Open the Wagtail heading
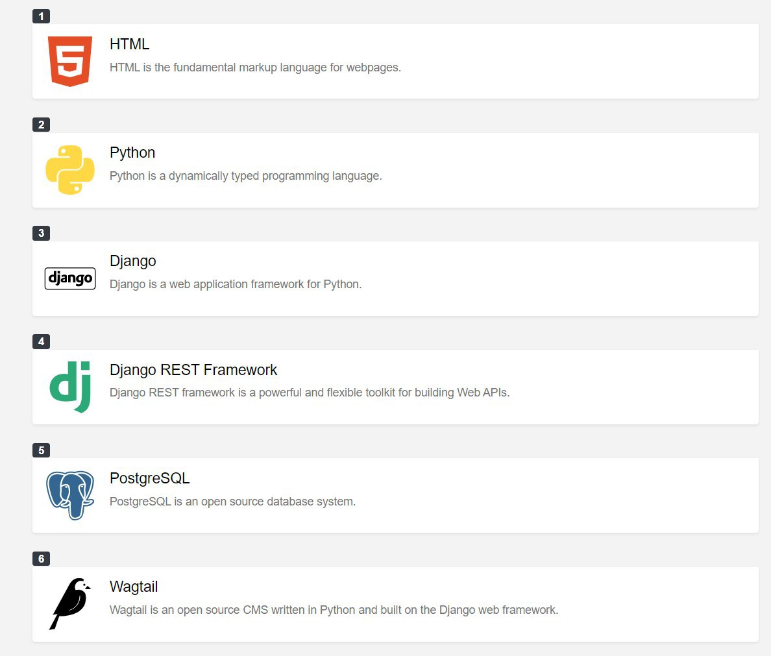This screenshot has width=771, height=656. pos(134,587)
